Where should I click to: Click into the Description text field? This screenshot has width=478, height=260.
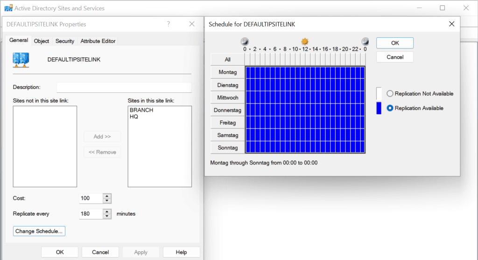(124, 87)
